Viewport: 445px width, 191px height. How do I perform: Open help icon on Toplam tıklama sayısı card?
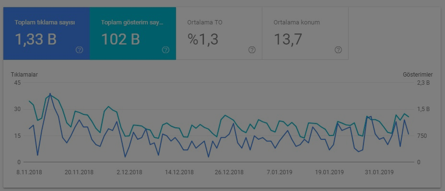click(80, 50)
